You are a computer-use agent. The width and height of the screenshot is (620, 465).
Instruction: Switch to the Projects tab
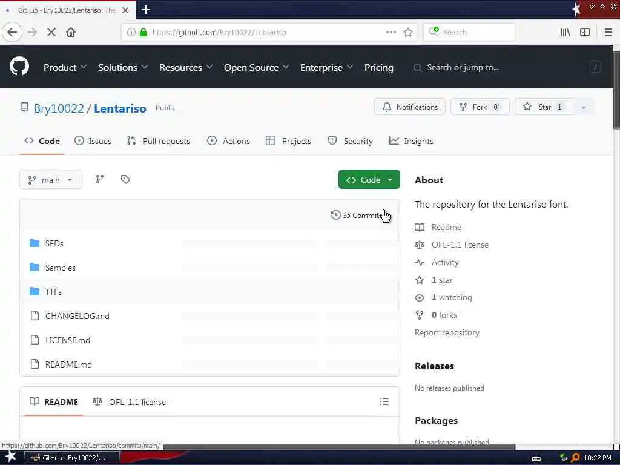288,141
